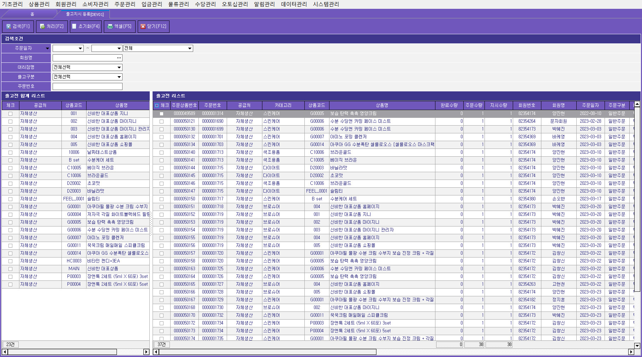Sort by 회원명 column header
642x357 pixels.
(559, 105)
